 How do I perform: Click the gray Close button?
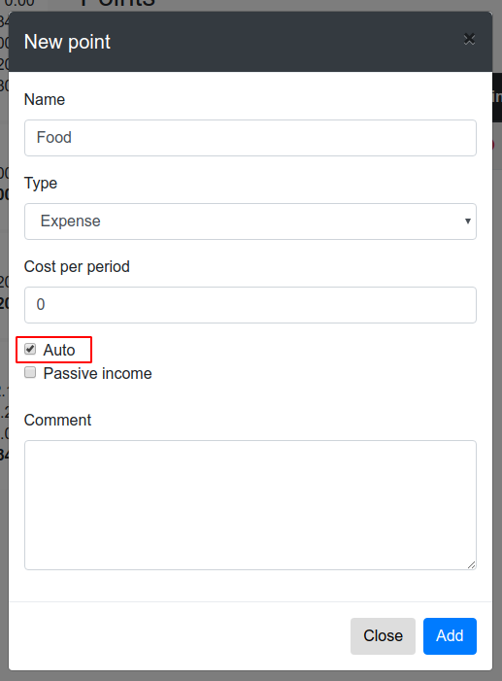tap(383, 636)
